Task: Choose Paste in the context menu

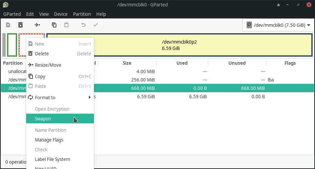Action: [x=60, y=86]
